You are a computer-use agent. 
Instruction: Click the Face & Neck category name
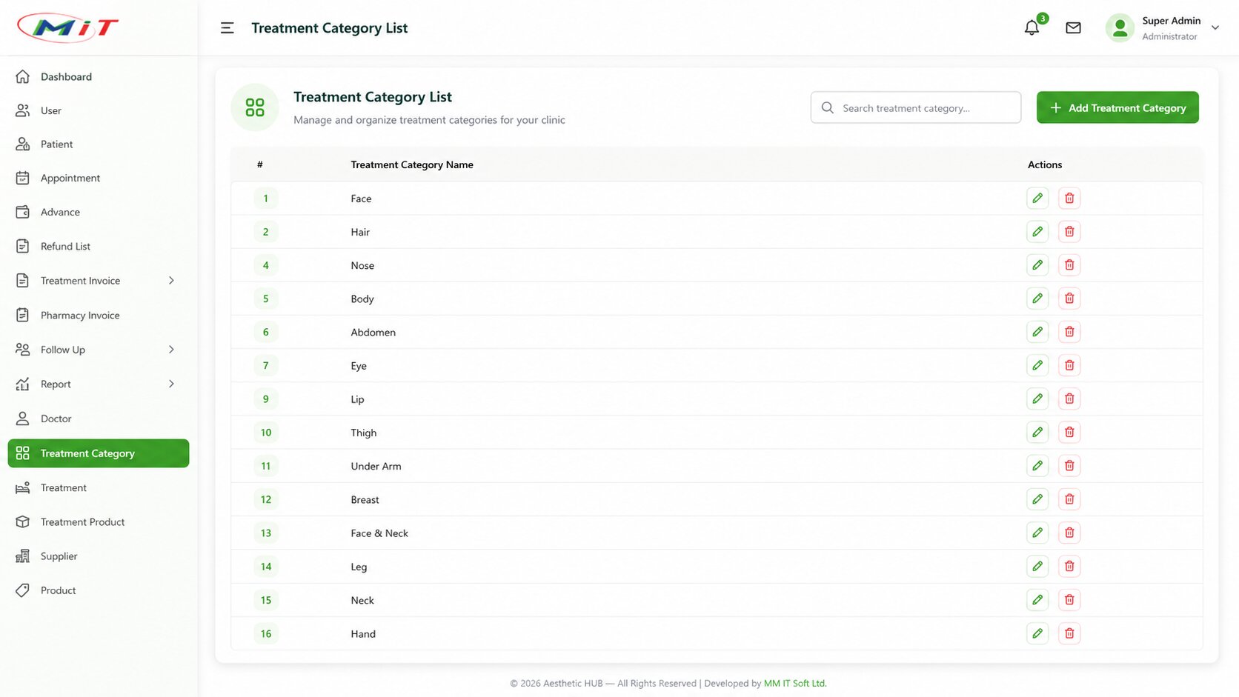click(379, 533)
